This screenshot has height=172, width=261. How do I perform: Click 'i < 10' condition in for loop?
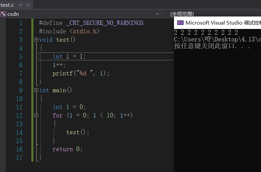[x=103, y=115]
